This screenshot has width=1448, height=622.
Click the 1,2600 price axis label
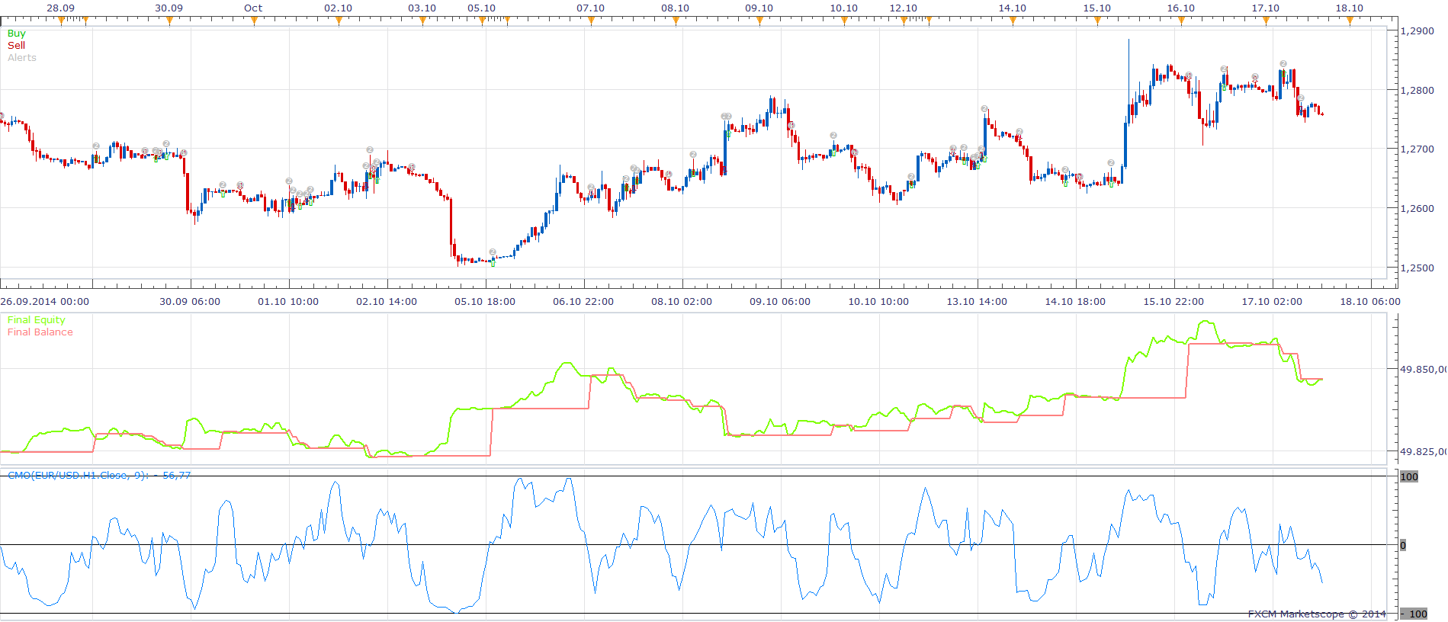pyautogui.click(x=1417, y=208)
